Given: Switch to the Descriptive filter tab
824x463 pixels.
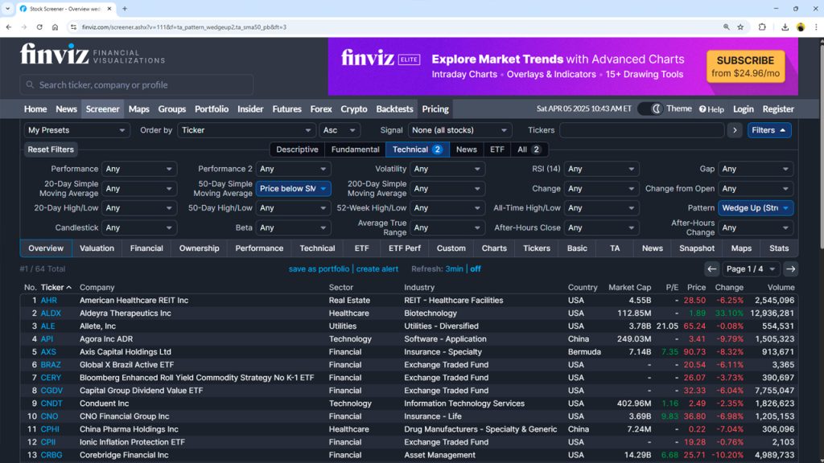Looking at the screenshot, I should pos(297,150).
